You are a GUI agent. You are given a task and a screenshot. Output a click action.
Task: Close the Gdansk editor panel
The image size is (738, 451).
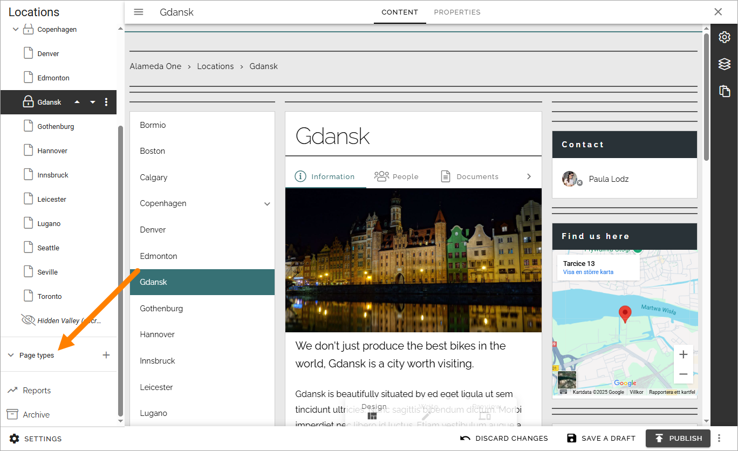(x=718, y=12)
